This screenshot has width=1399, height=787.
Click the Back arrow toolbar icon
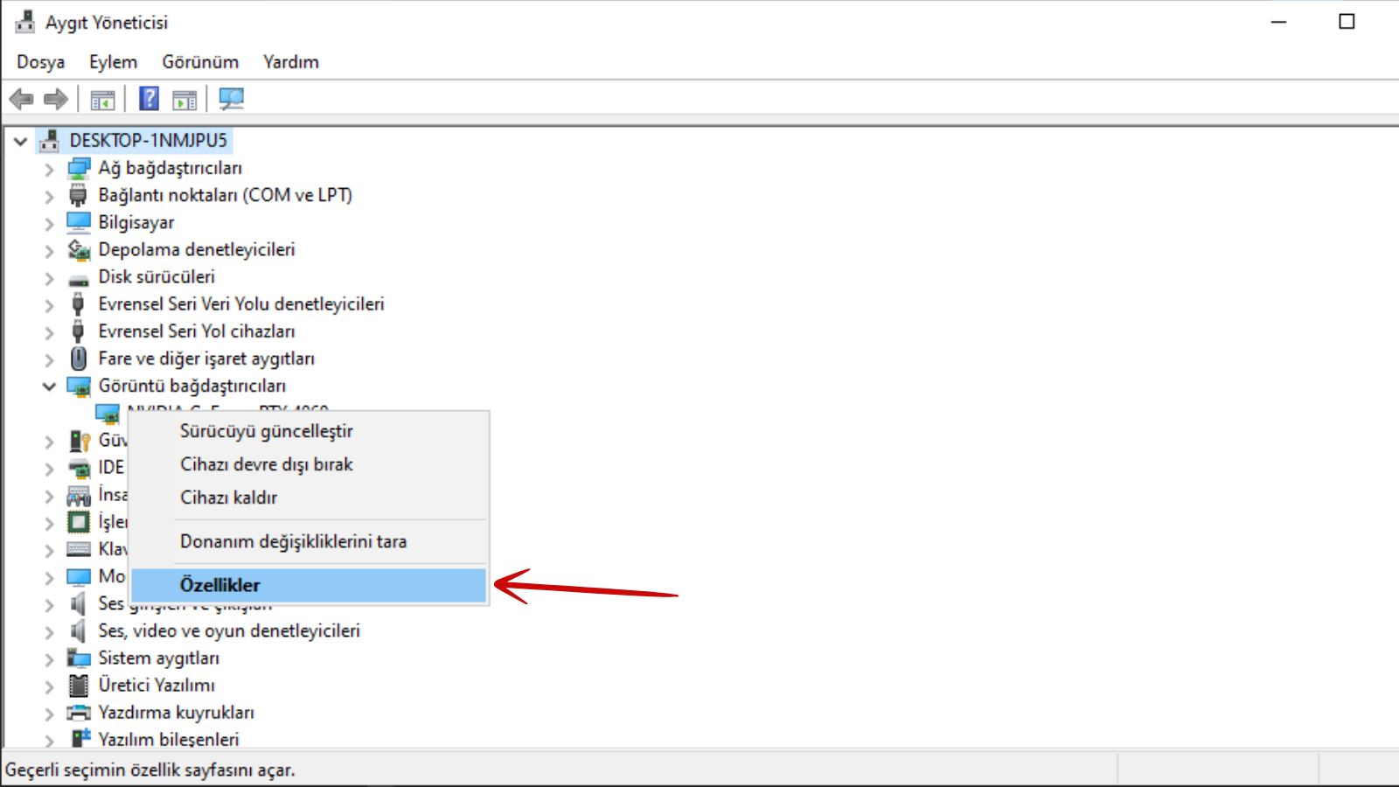point(21,100)
